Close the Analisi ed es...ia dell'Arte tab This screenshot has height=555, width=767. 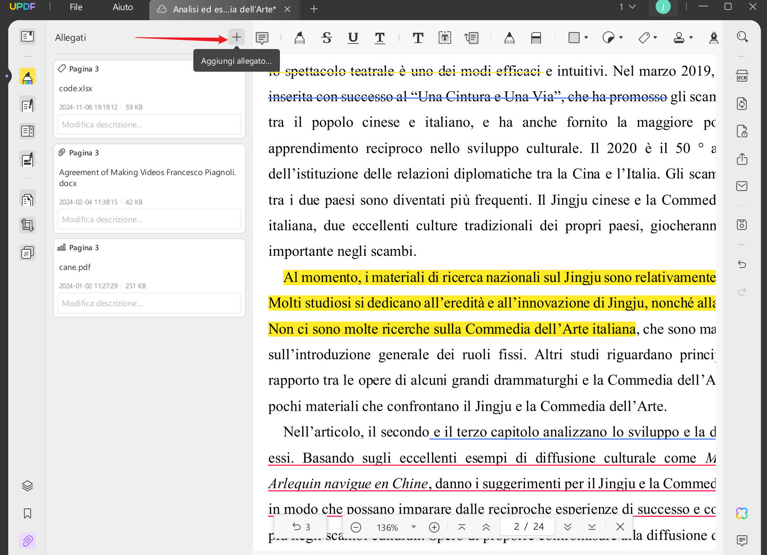[287, 9]
